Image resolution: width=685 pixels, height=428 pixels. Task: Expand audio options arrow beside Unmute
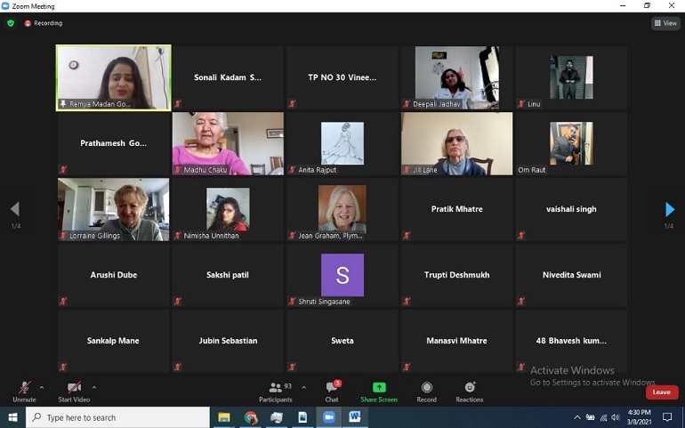[42, 387]
